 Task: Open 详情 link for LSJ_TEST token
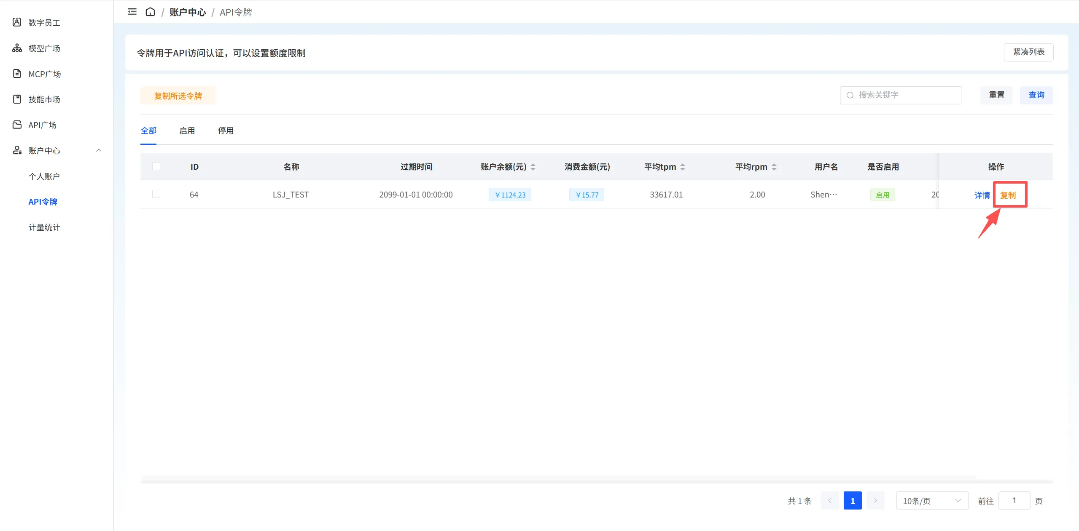pos(982,195)
